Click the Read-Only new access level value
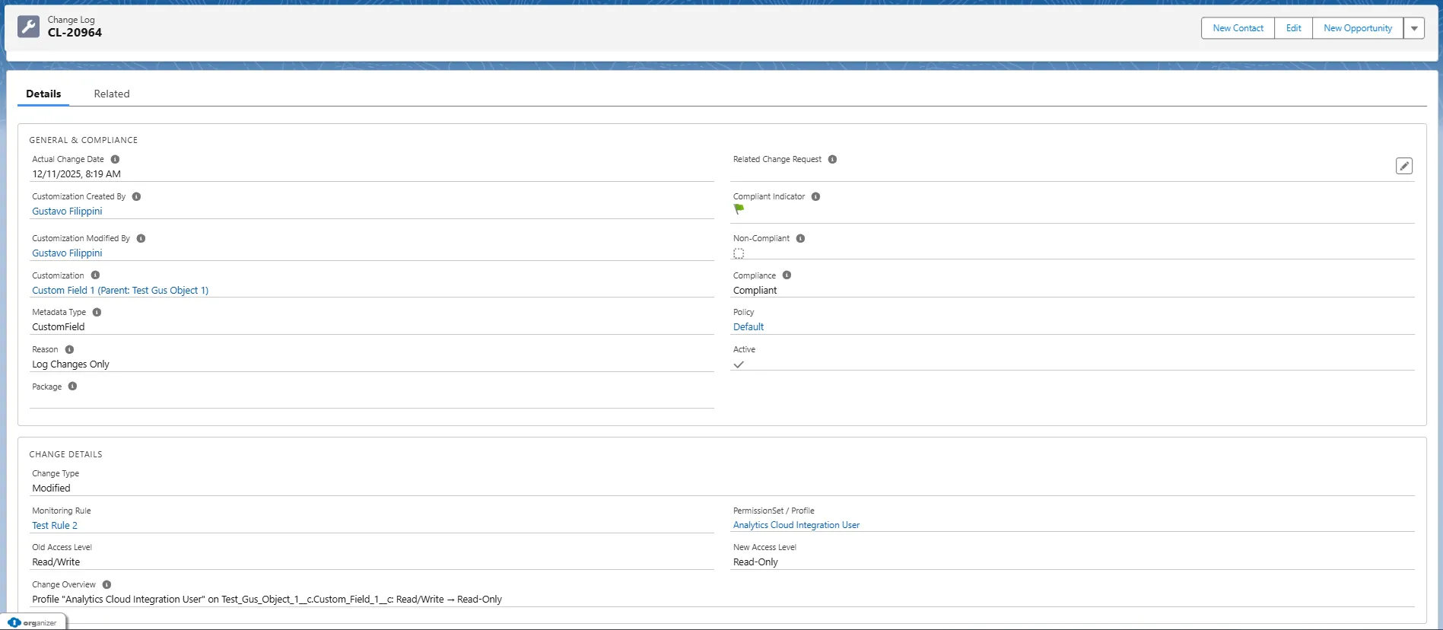Screen dimensions: 1443x630 click(x=755, y=562)
